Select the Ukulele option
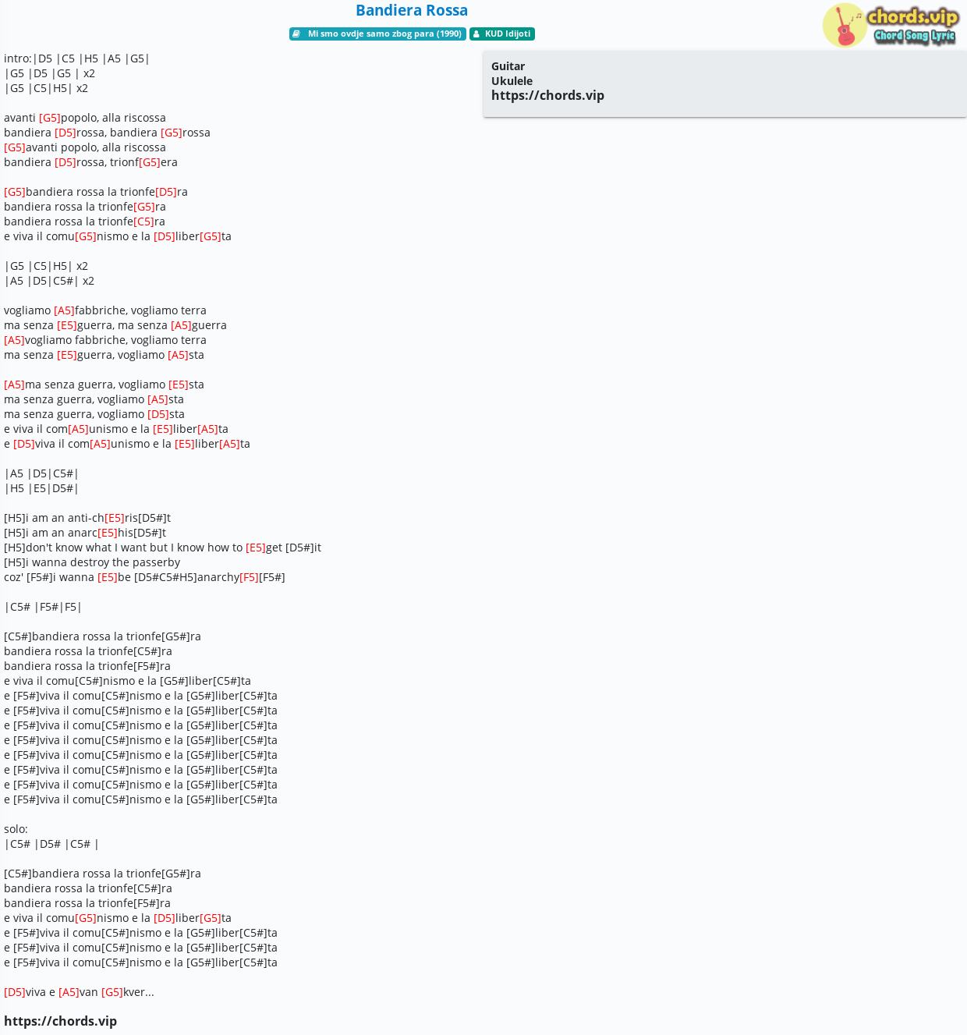The height and width of the screenshot is (1035, 967). [512, 81]
